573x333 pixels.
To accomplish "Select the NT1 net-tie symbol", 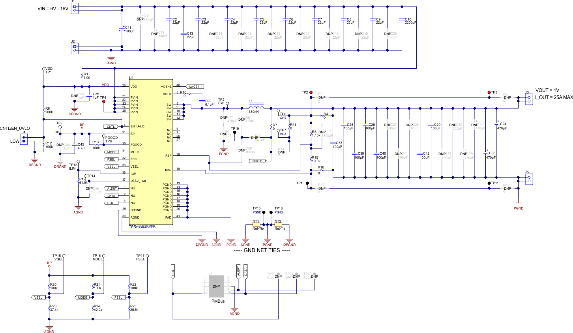I will (x=257, y=225).
